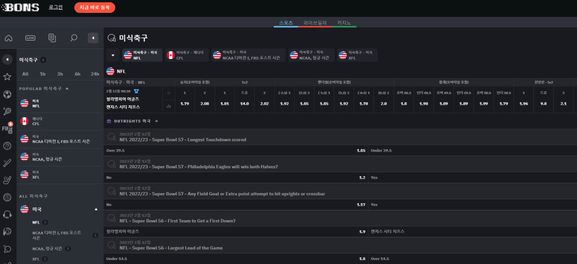
Task: Click US flag in NFL section header
Action: (x=110, y=71)
